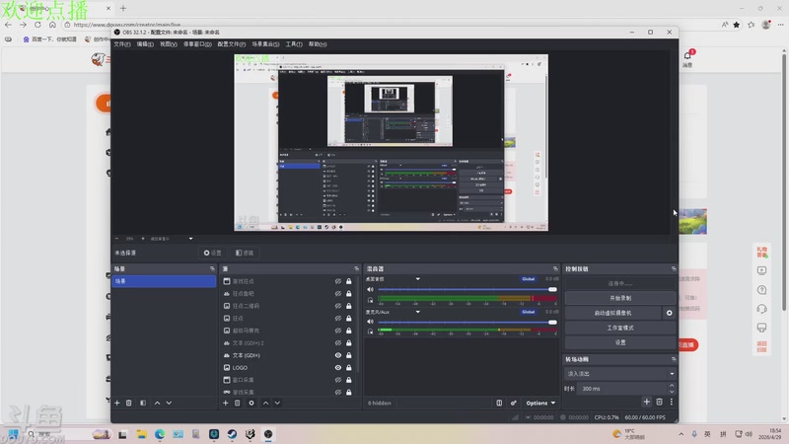The width and height of the screenshot is (789, 444).
Task: Show the first source in the sources list
Action: (x=338, y=281)
